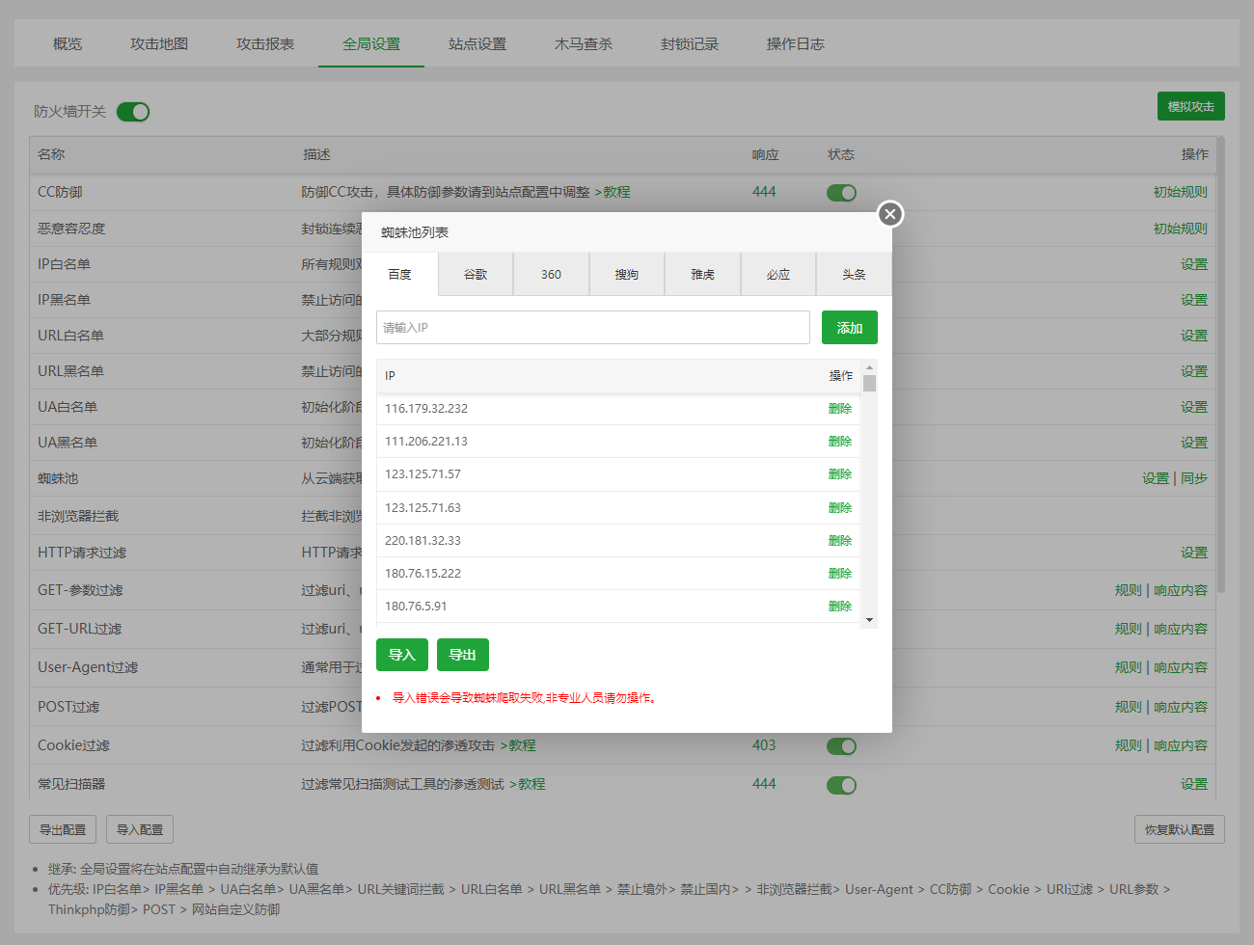
Task: Close the 蜘蛛池列表 dialog
Action: [890, 214]
